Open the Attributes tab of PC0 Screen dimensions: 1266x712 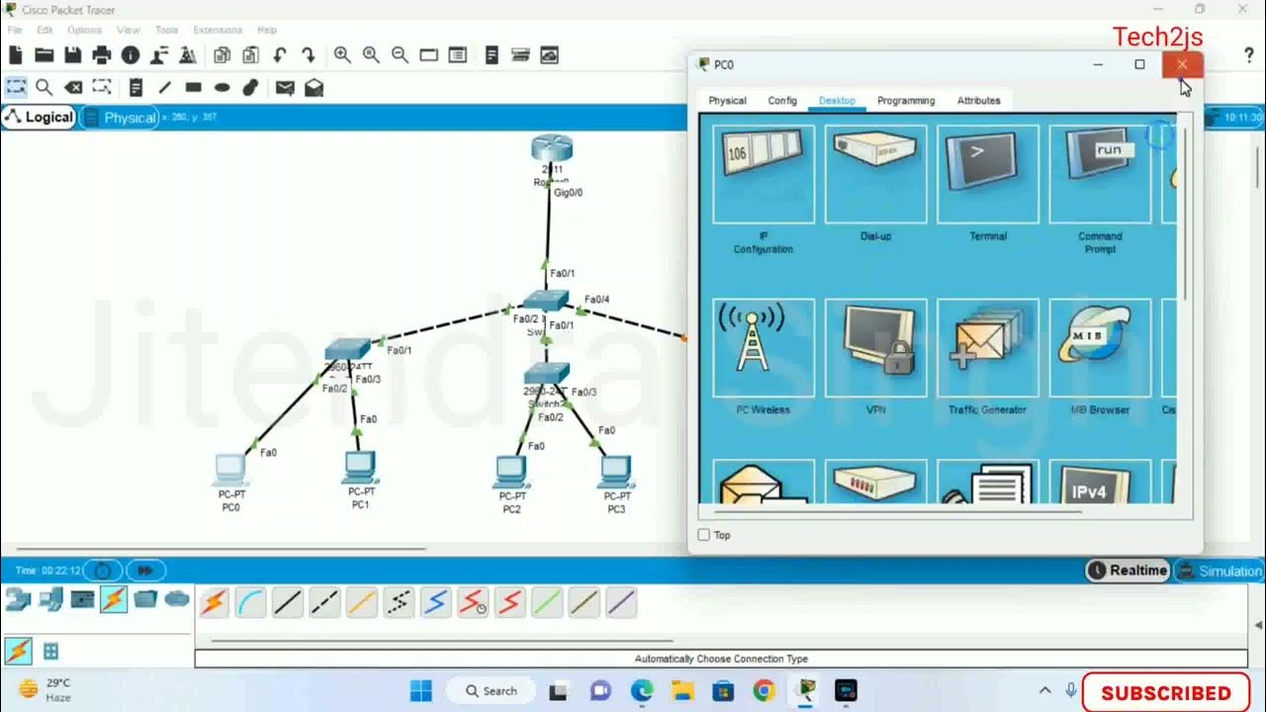(978, 100)
